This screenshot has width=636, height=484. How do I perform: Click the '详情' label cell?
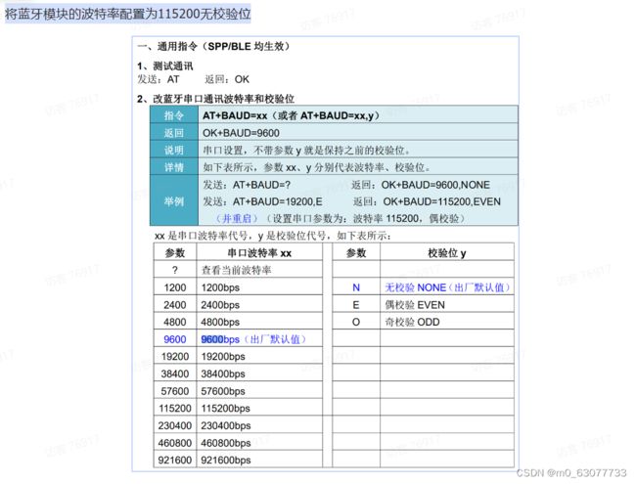pyautogui.click(x=174, y=166)
